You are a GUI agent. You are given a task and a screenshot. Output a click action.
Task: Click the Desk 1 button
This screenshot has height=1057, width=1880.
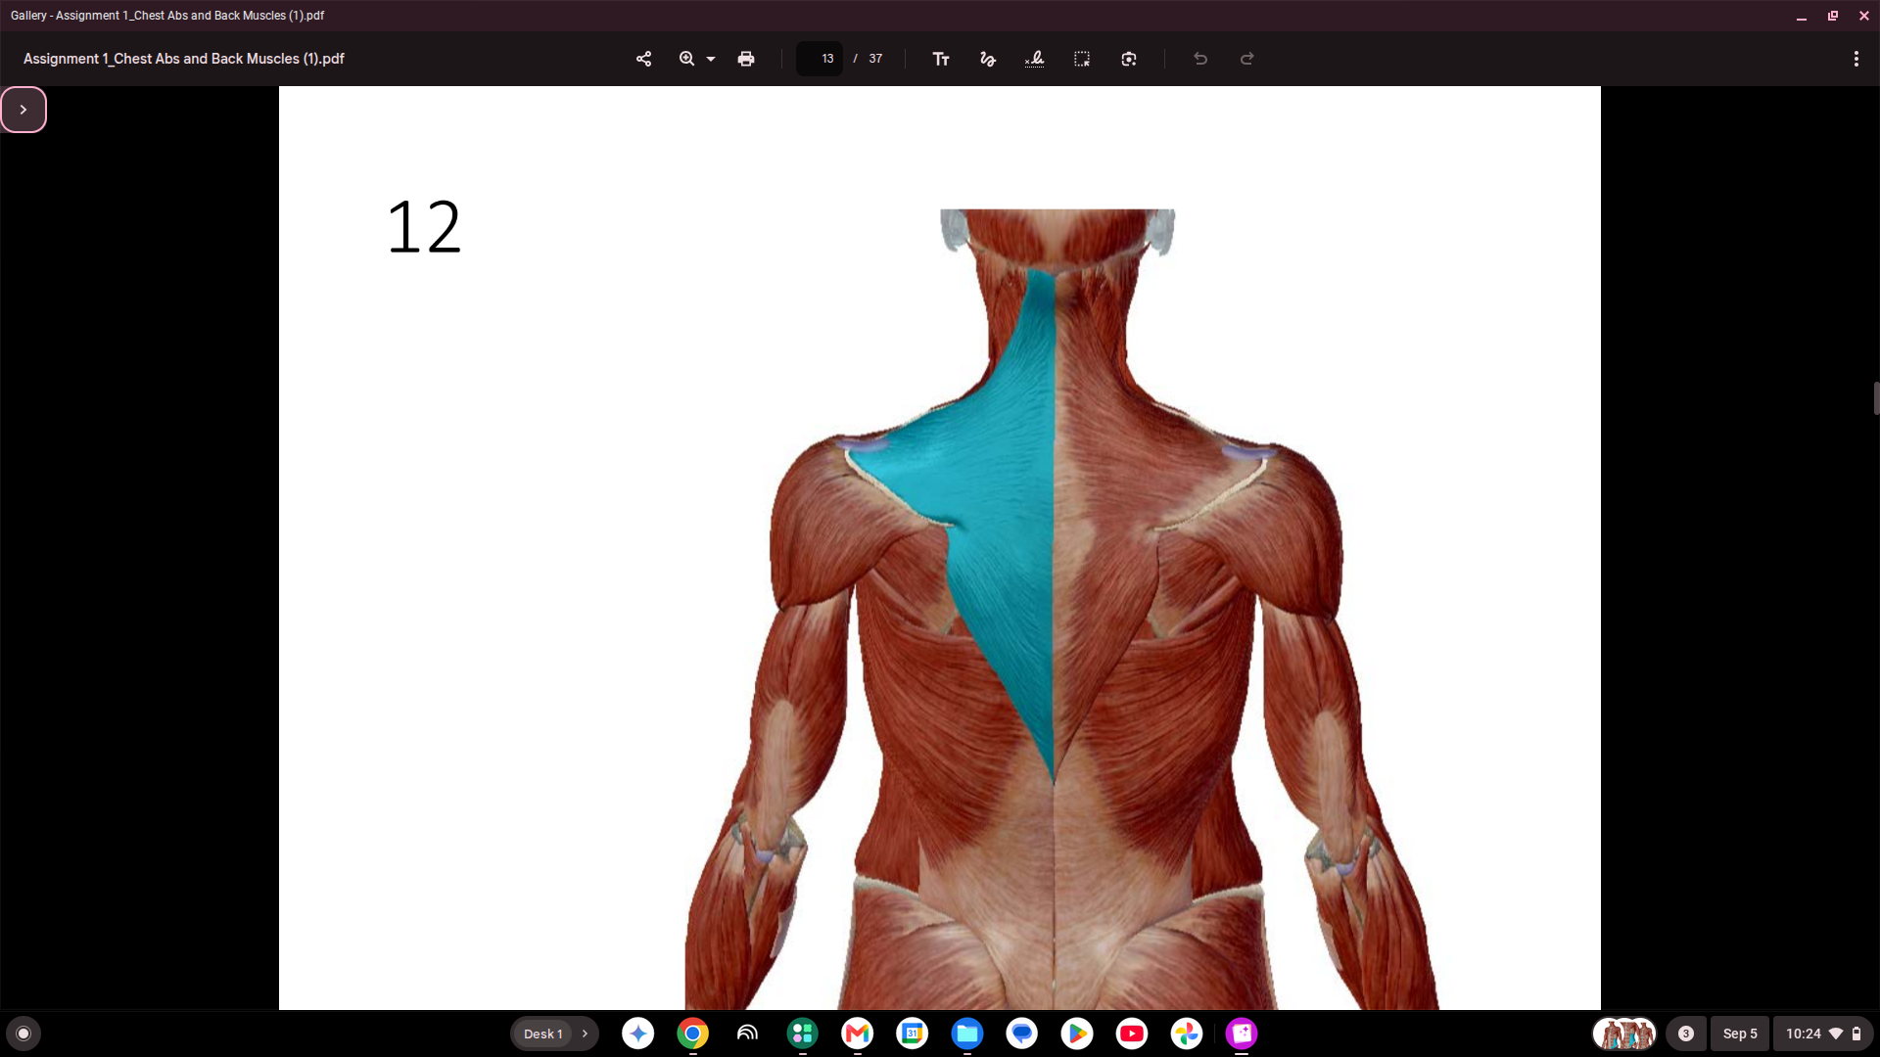(x=542, y=1034)
